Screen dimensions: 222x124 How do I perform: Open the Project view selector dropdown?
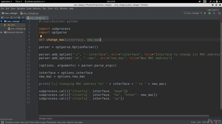point(5,18)
